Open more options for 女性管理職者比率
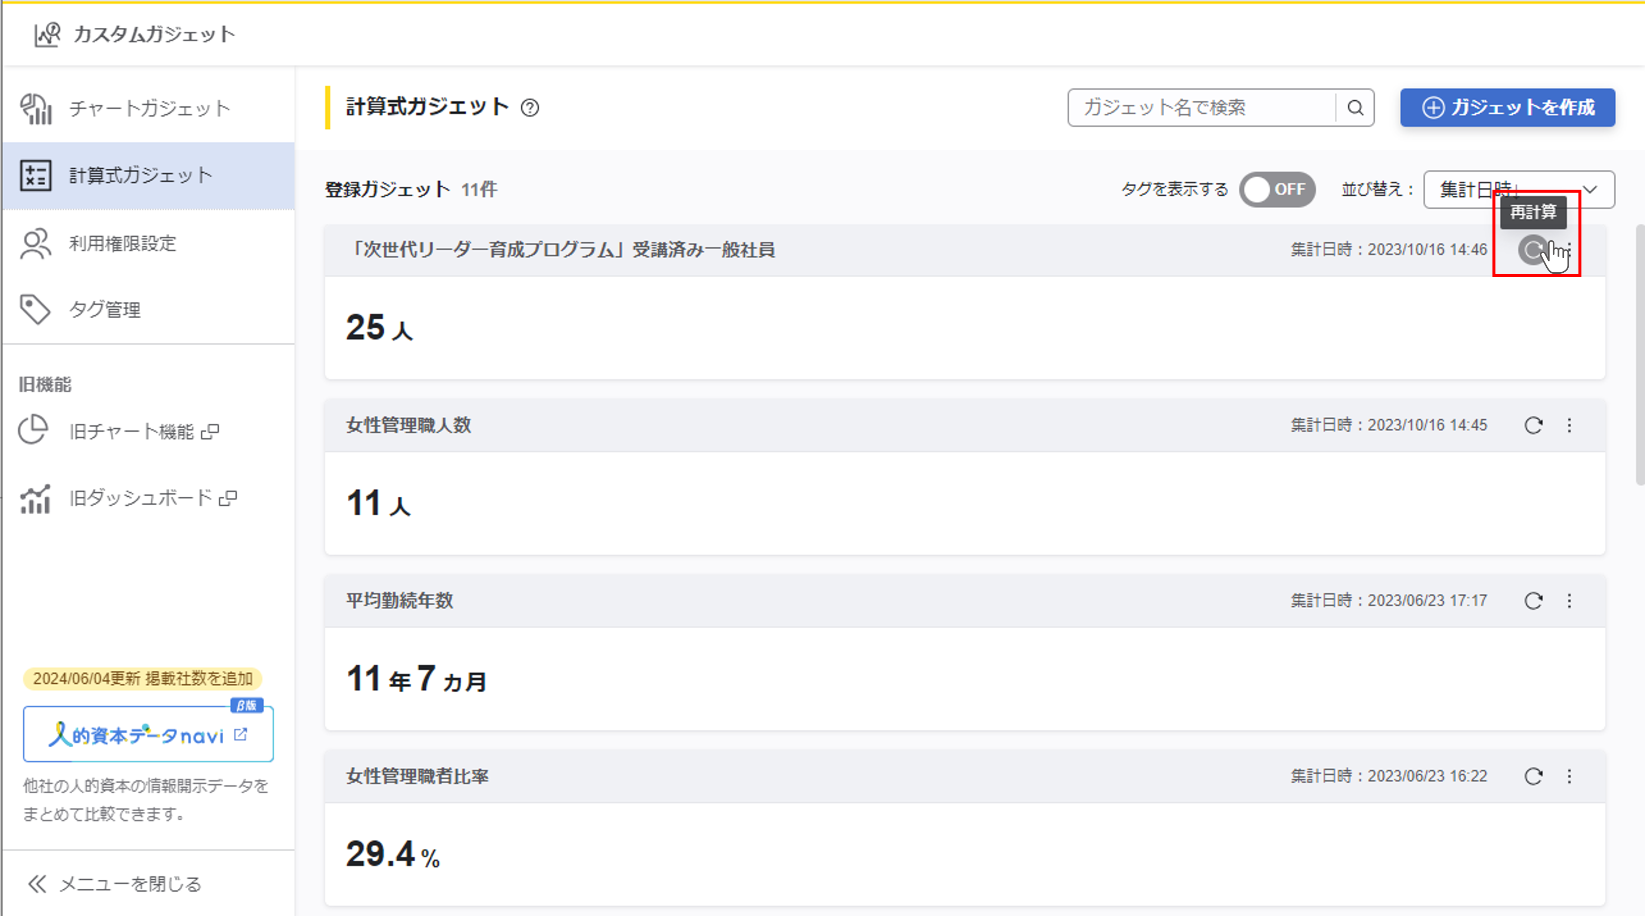The height and width of the screenshot is (916, 1645). tap(1569, 776)
